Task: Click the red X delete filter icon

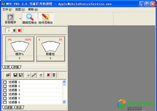Action: click(48, 75)
